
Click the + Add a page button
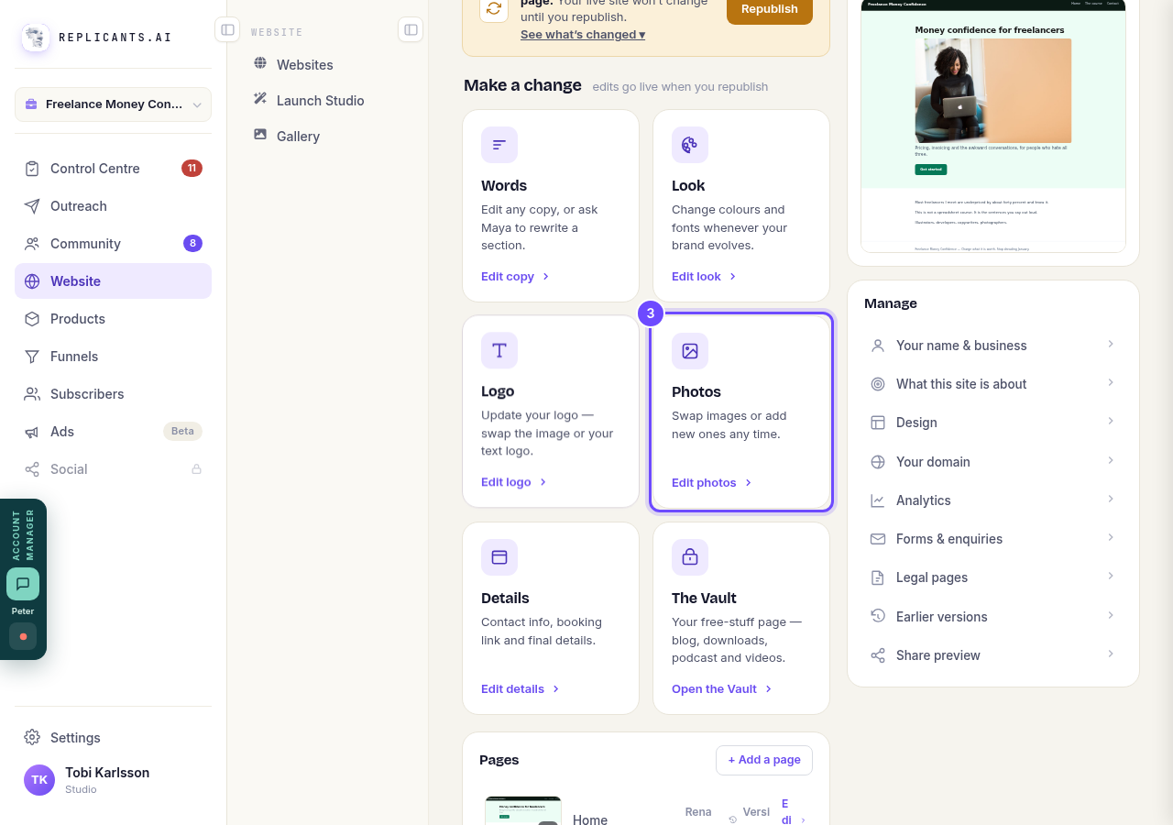[764, 760]
